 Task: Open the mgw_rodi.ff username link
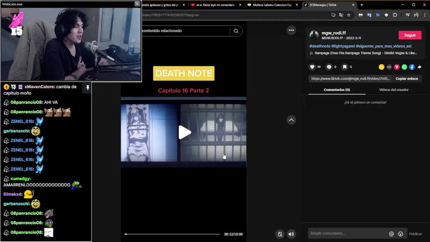tap(334, 33)
